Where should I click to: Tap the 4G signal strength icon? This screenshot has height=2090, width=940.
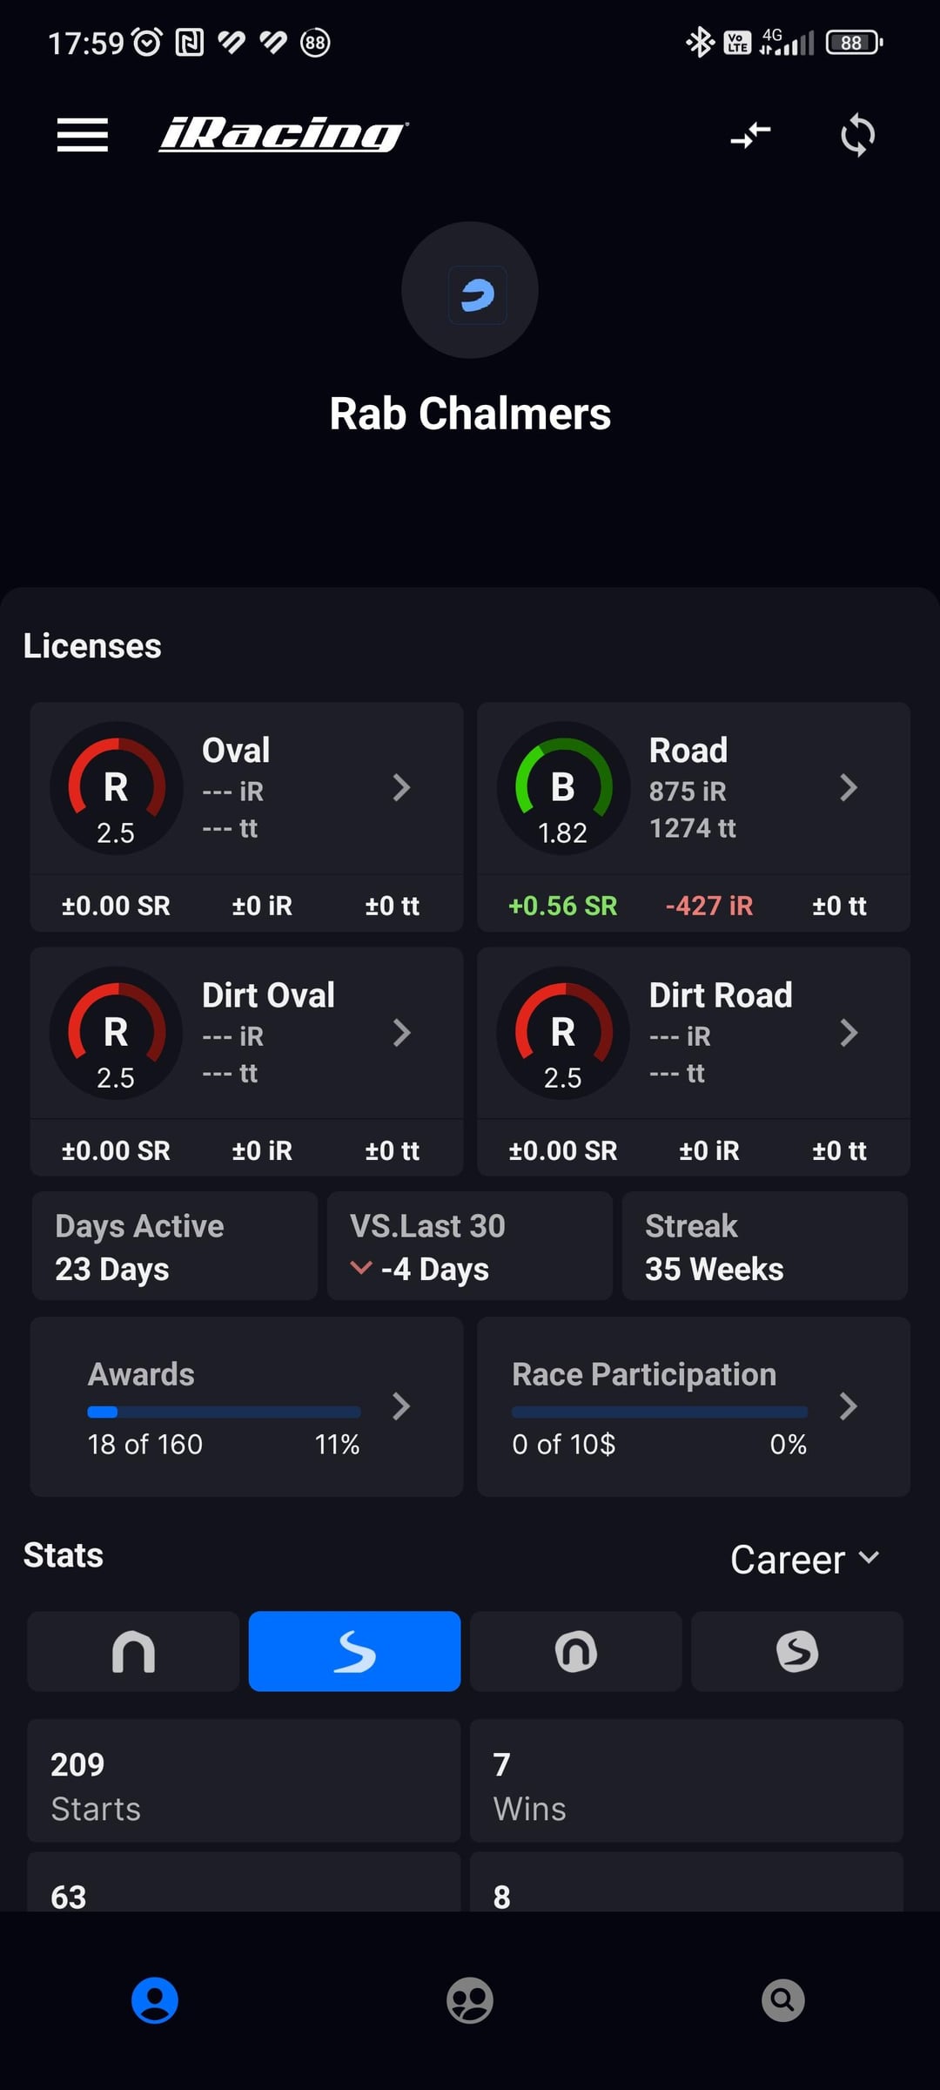(x=787, y=42)
